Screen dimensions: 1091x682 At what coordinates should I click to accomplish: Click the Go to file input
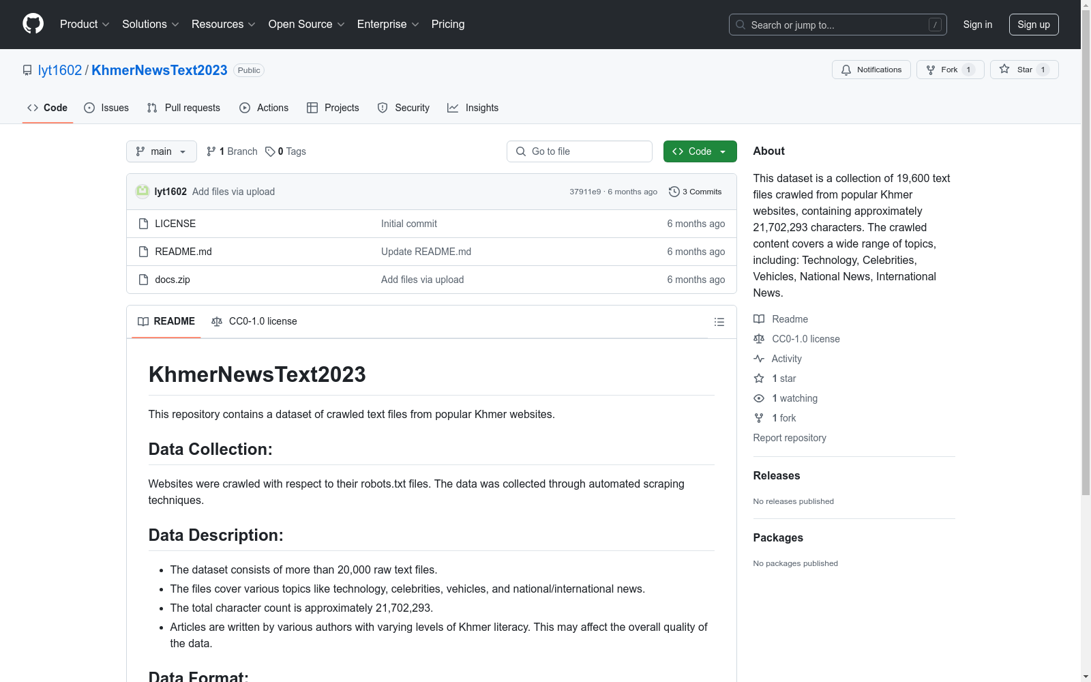[580, 151]
